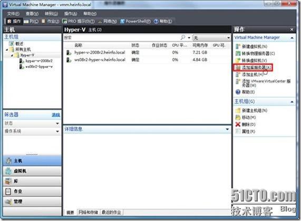Collapse the 主机组(G) action section

tap(292, 102)
